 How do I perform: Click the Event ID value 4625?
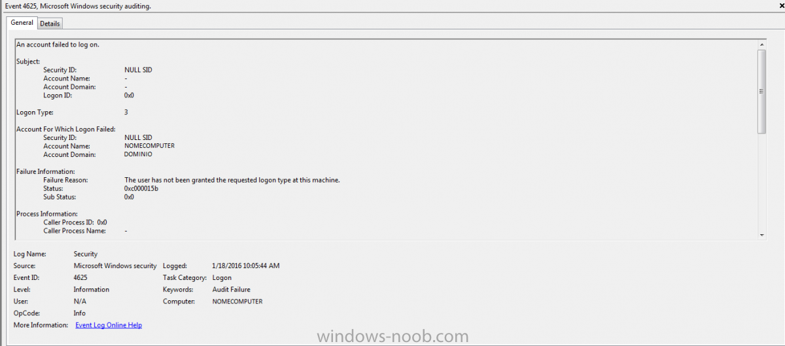point(80,278)
